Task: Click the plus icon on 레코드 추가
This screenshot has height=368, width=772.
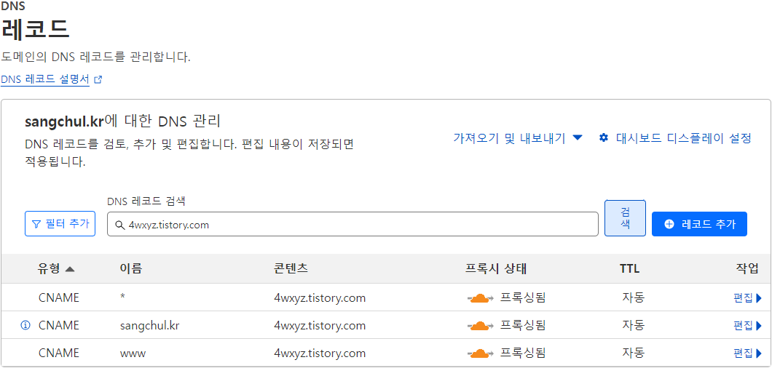Action: [669, 224]
